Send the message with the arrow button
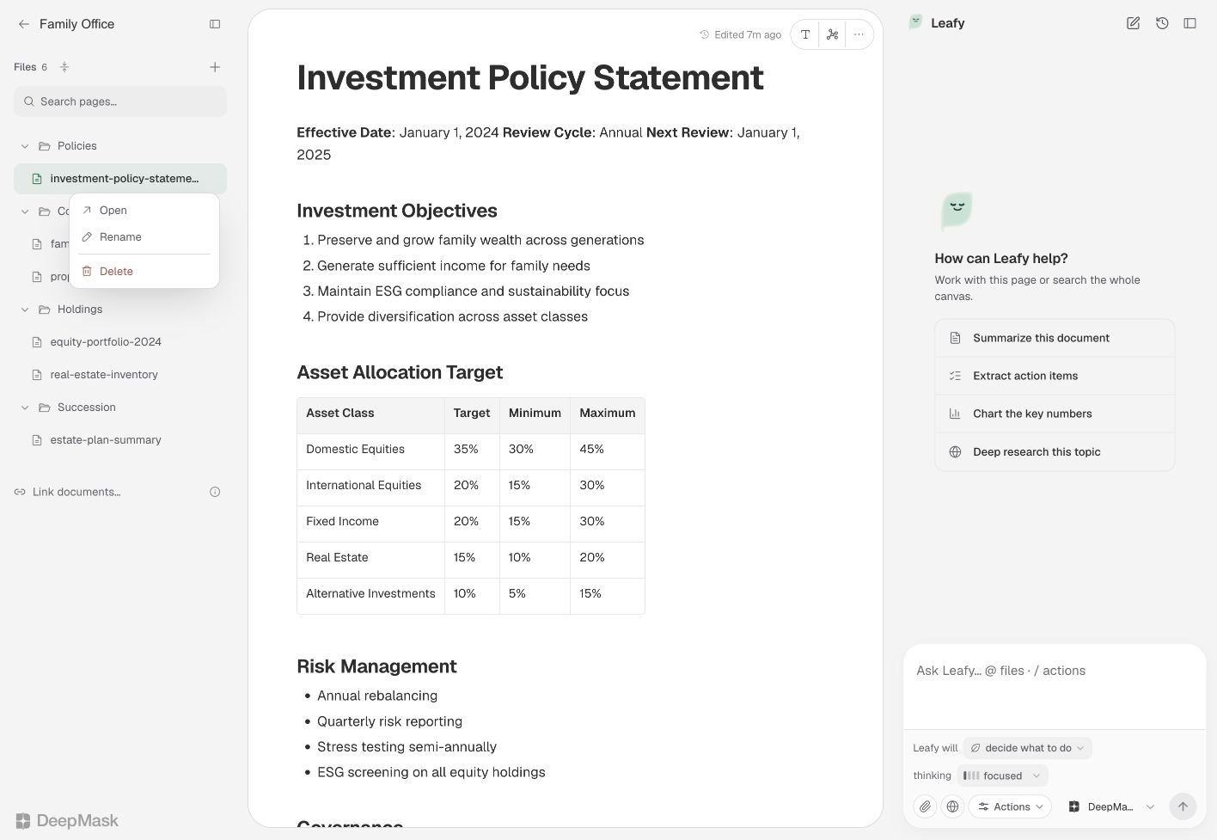The image size is (1217, 840). coord(1183,806)
